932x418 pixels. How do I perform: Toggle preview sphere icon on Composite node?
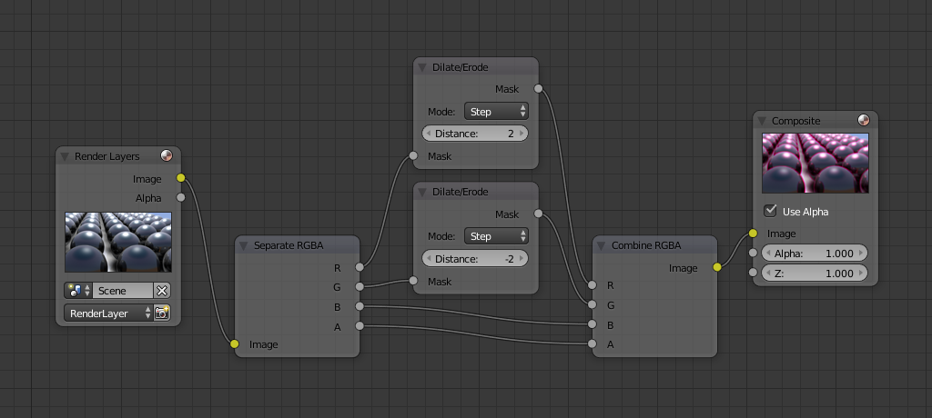tap(864, 121)
